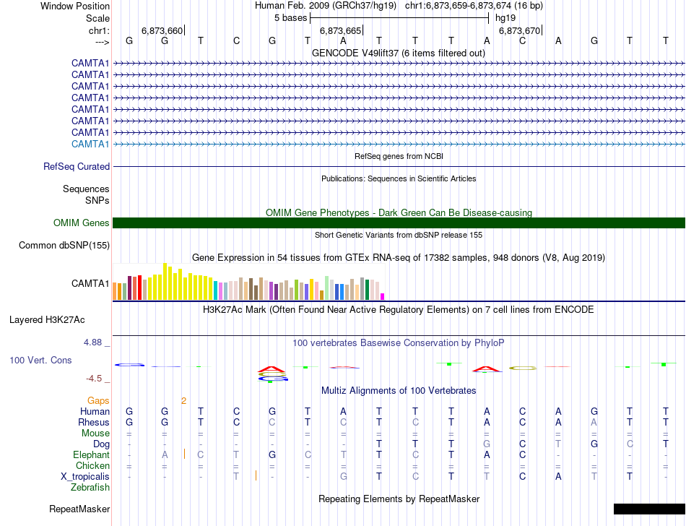Viewport: 686px width, 526px height.
Task: Open the GENCODE V49lift37 track title
Action: [x=398, y=53]
